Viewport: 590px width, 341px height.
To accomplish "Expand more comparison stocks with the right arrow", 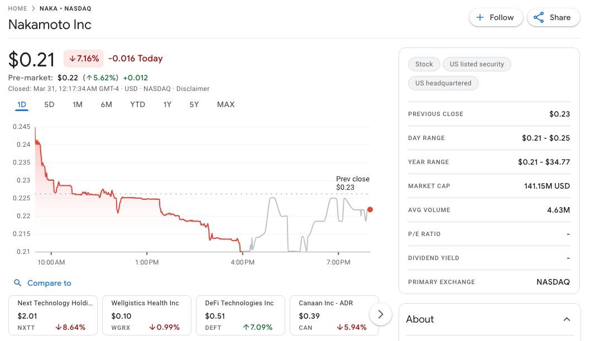I will pos(381,314).
